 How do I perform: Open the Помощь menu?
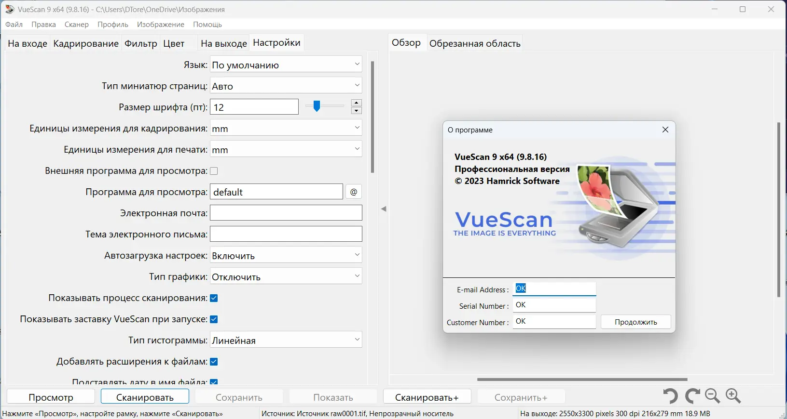207,25
